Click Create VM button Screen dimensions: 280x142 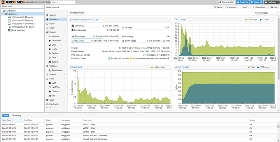click(x=243, y=2)
